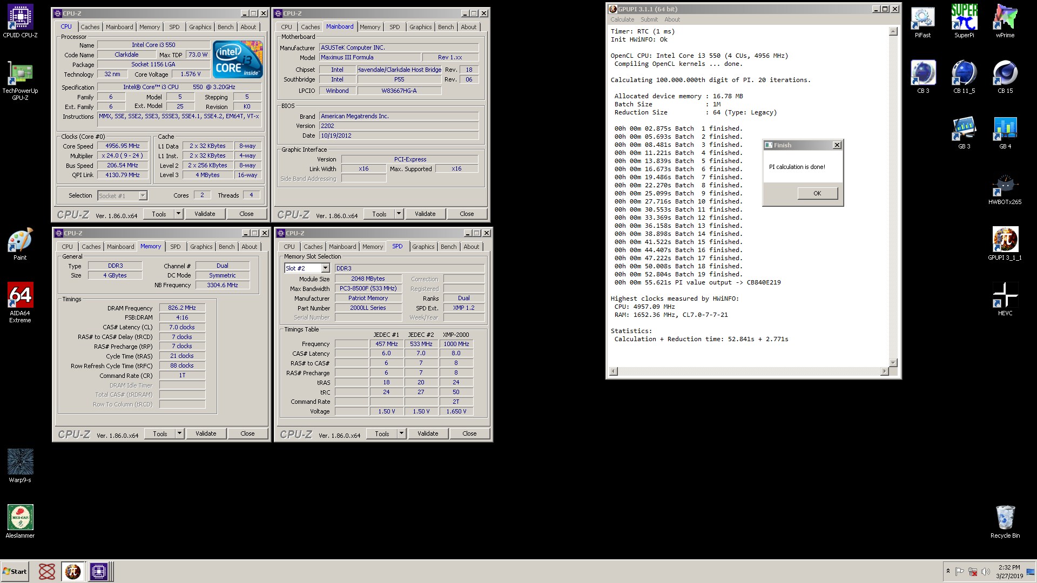This screenshot has height=583, width=1037.
Task: Open Tools dropdown arrow in SPD window
Action: coord(401,433)
